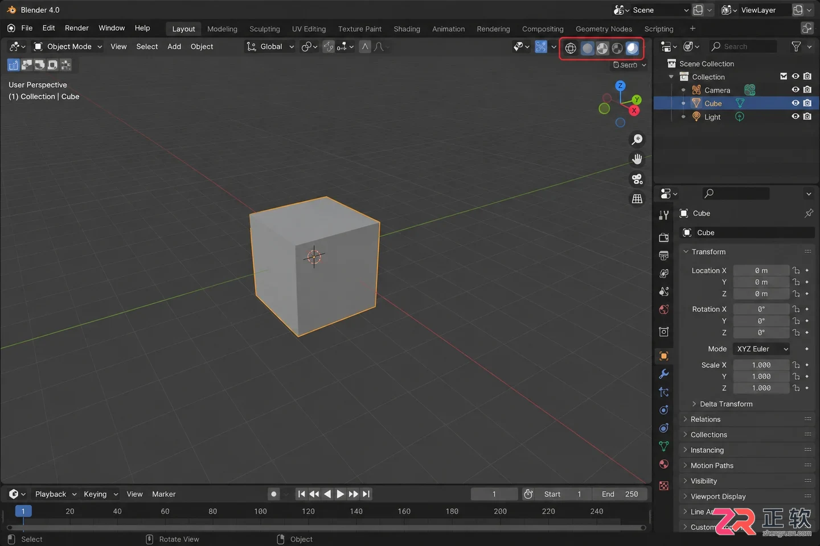
Task: Switch to the Modeling workspace tab
Action: [222, 29]
